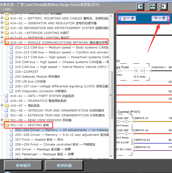172x173 pixels.
Task: Collapse the 501-10 Seating node
Action: pyautogui.click(x=2, y=125)
